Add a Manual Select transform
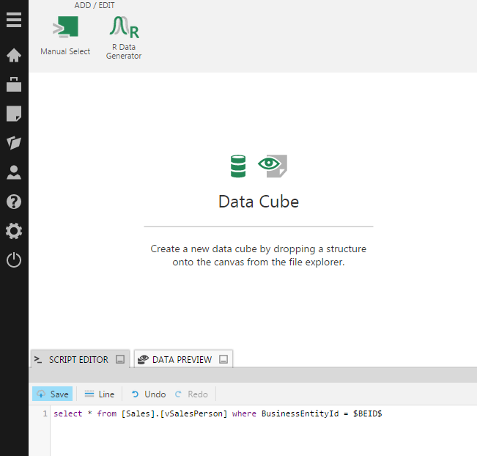This screenshot has width=477, height=456. [65, 36]
